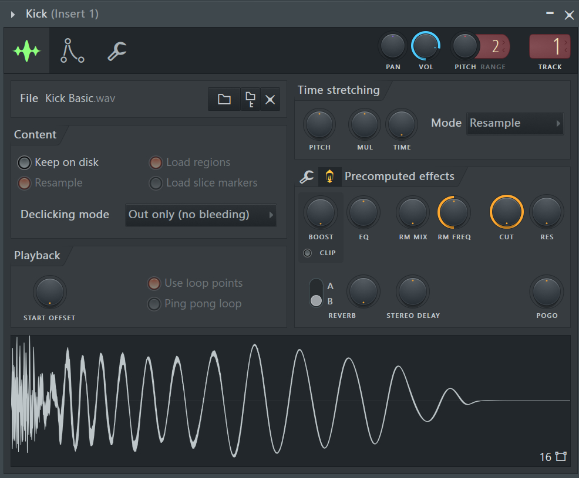Screen dimensions: 579x478
Task: Click the orange lamp icon beside Precomputed effects
Action: tap(329, 177)
